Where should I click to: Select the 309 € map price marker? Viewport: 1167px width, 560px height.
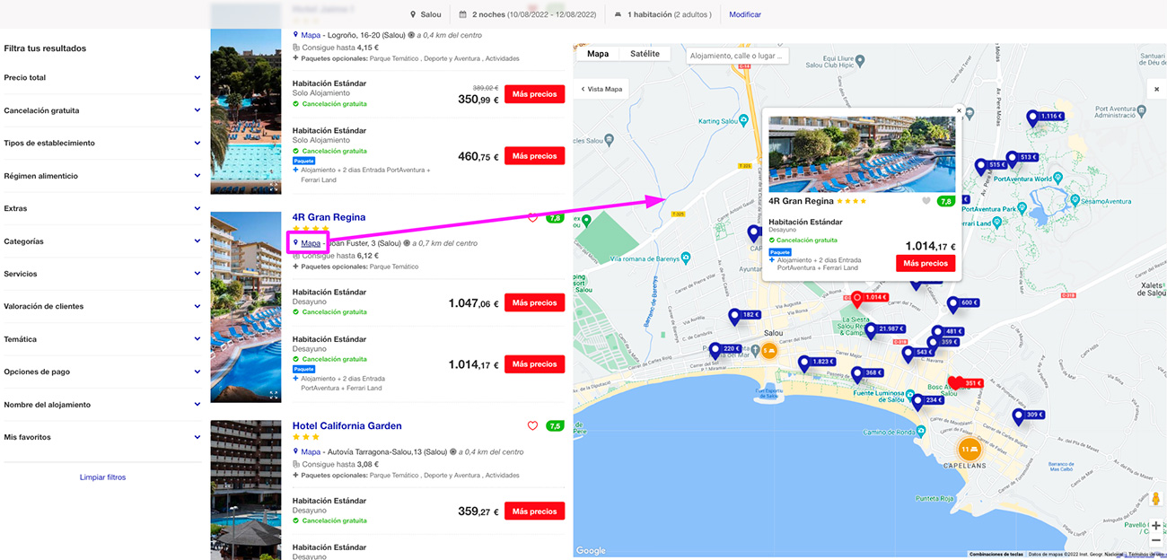(1029, 416)
